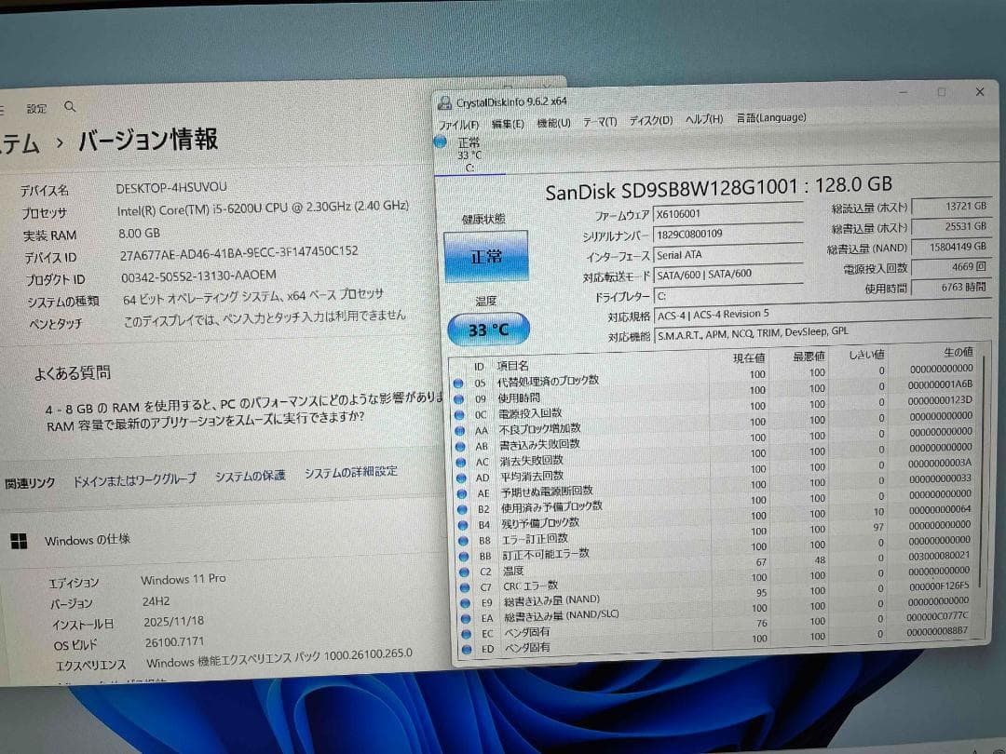Click the interface field Serial ATA
This screenshot has width=1006, height=754.
click(x=728, y=254)
